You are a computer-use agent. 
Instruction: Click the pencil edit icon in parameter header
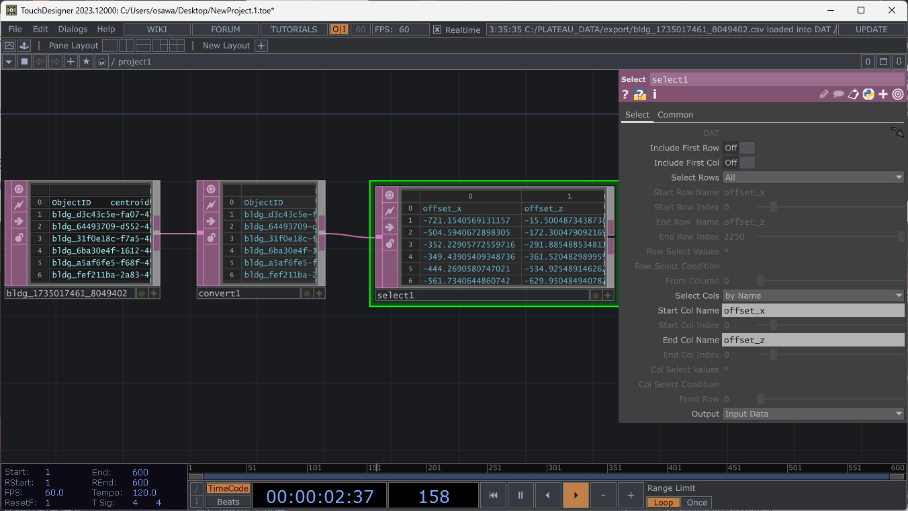(x=824, y=95)
